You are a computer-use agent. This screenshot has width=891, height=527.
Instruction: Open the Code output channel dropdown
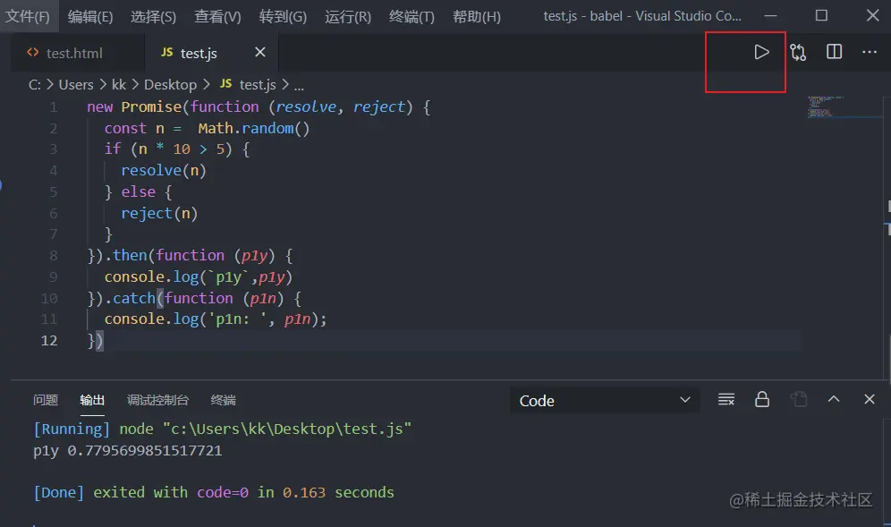605,400
